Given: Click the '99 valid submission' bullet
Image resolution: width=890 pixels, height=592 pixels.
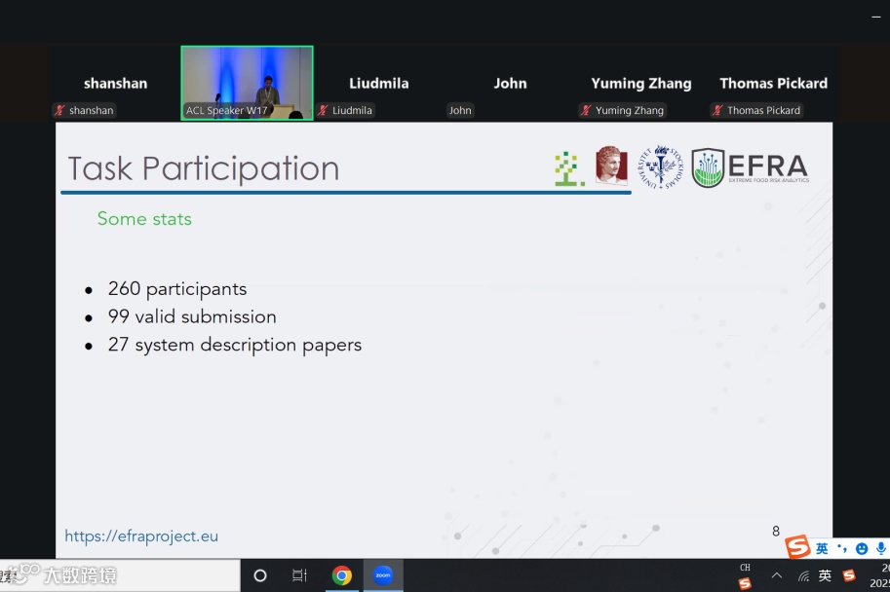Looking at the screenshot, I should [x=192, y=316].
